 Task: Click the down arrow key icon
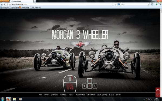point(90,86)
